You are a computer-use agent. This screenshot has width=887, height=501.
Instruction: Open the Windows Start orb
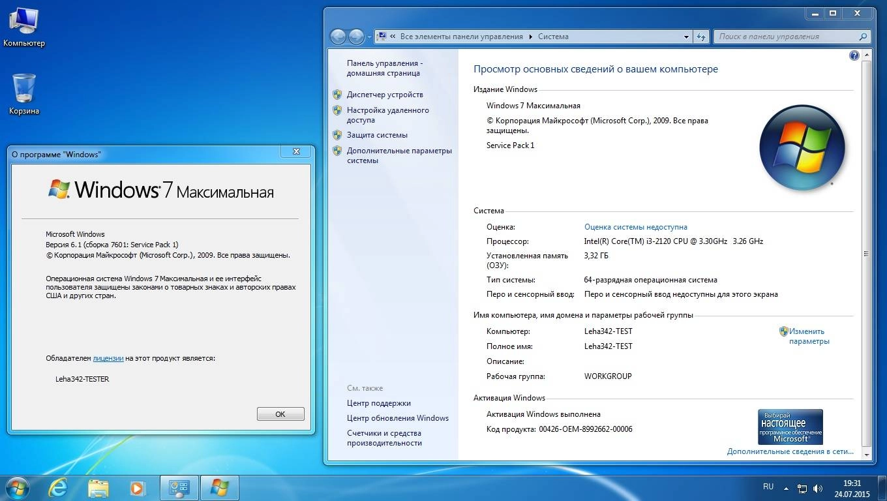(17, 488)
